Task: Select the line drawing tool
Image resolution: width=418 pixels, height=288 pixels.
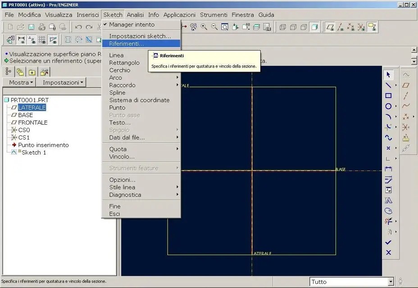Action: (x=388, y=85)
